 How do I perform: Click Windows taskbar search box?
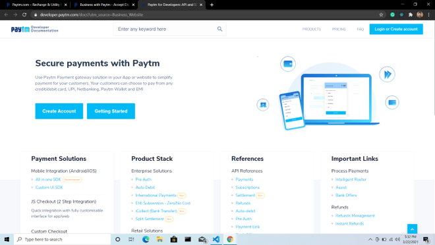(63, 239)
